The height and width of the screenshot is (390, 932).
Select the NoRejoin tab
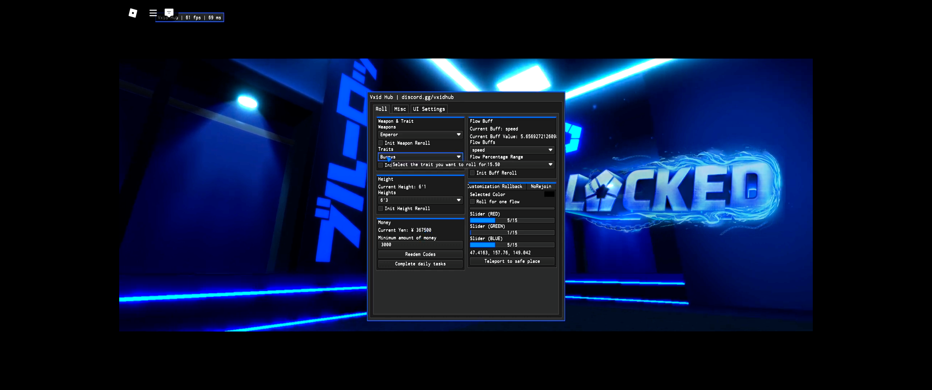541,186
